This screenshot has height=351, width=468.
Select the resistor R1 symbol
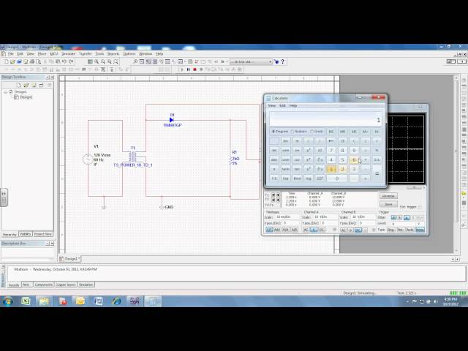pos(230,161)
